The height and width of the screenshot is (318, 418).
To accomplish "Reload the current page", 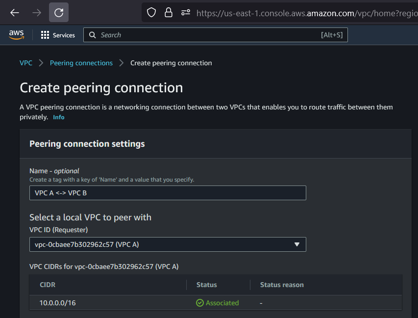I will click(x=59, y=13).
